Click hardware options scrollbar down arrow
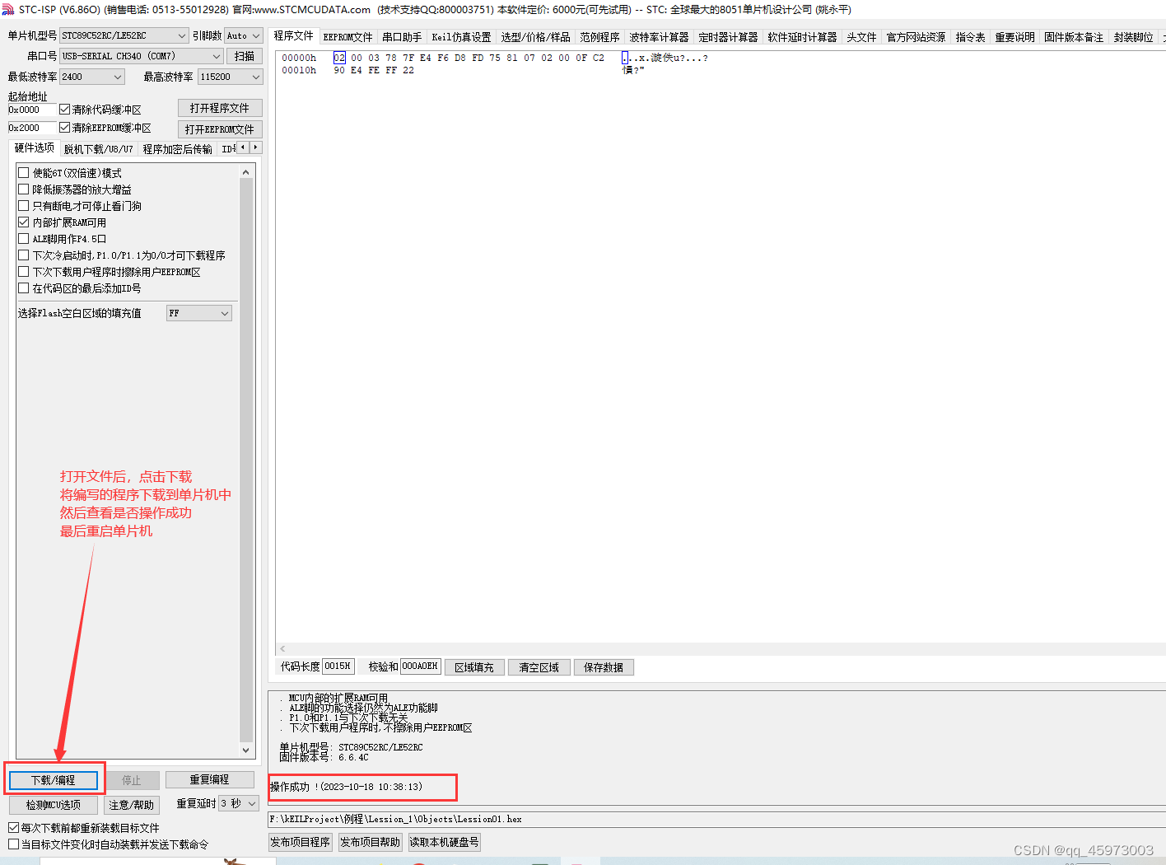Screen dimensions: 1166x865 coord(245,750)
